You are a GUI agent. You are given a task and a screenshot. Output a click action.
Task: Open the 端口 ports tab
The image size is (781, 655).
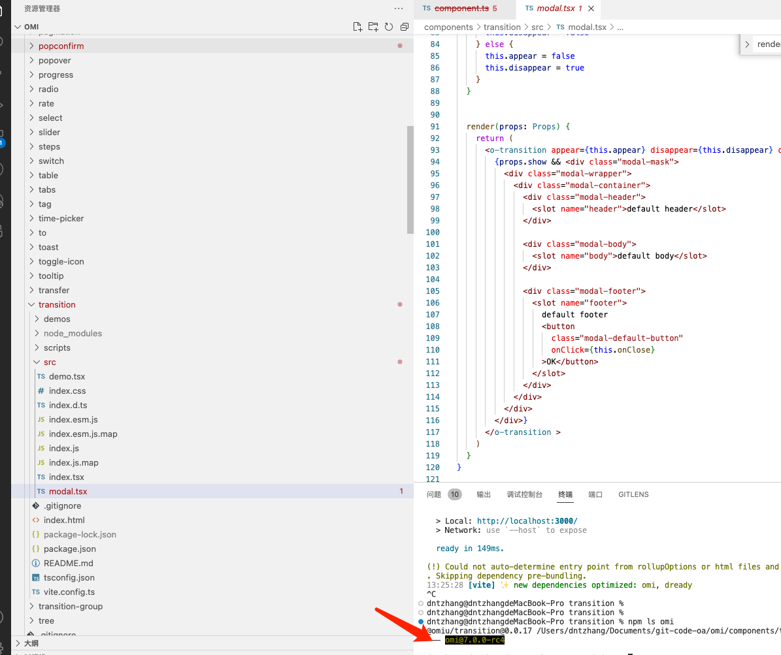(595, 494)
